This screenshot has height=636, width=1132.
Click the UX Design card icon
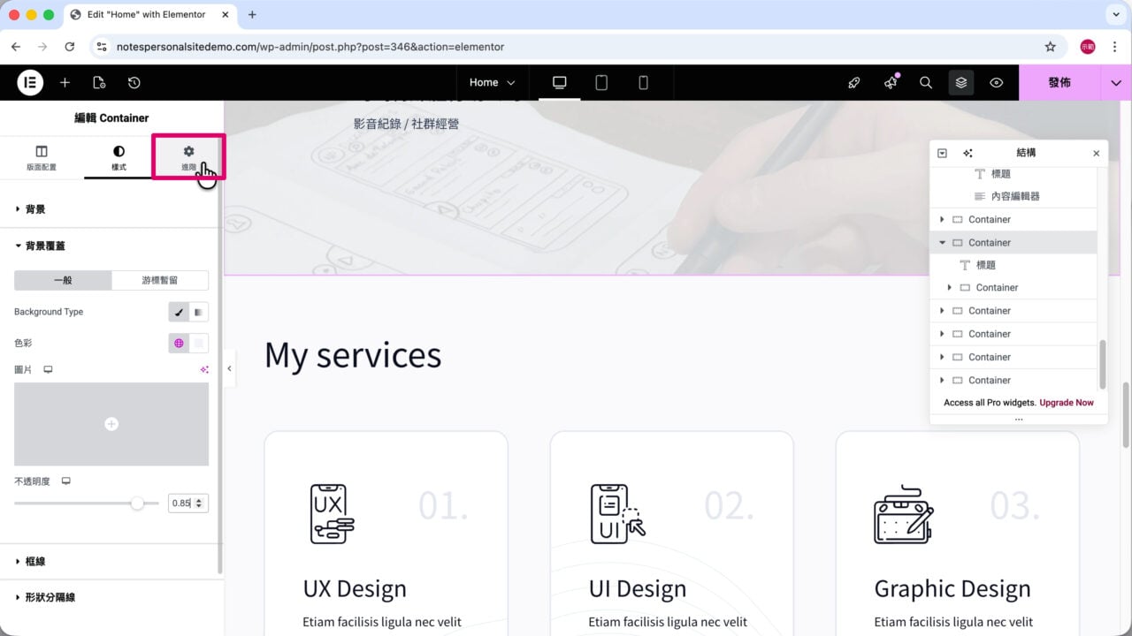coord(332,513)
